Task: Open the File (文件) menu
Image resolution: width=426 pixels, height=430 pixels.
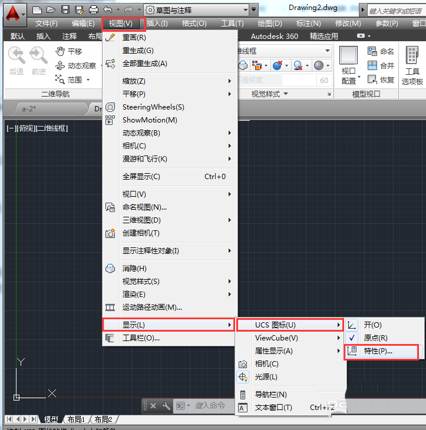Action: pyautogui.click(x=47, y=24)
